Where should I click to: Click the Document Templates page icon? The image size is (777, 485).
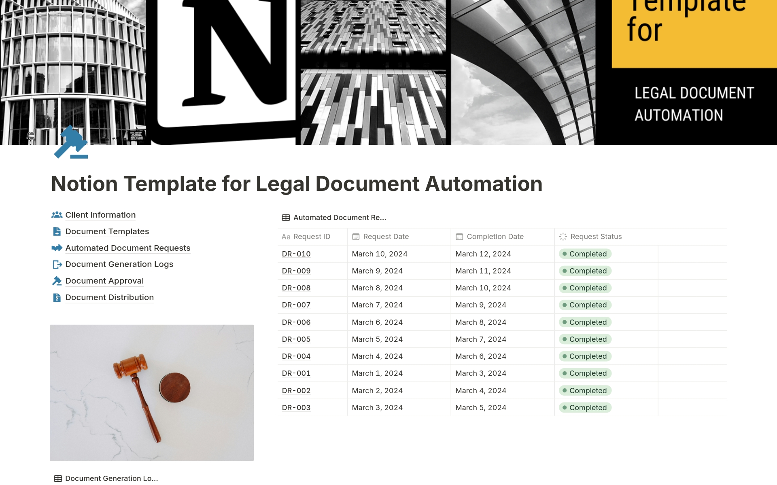(x=57, y=231)
